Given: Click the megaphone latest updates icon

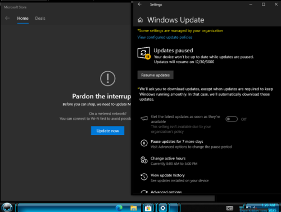Looking at the screenshot, I should tap(144, 119).
